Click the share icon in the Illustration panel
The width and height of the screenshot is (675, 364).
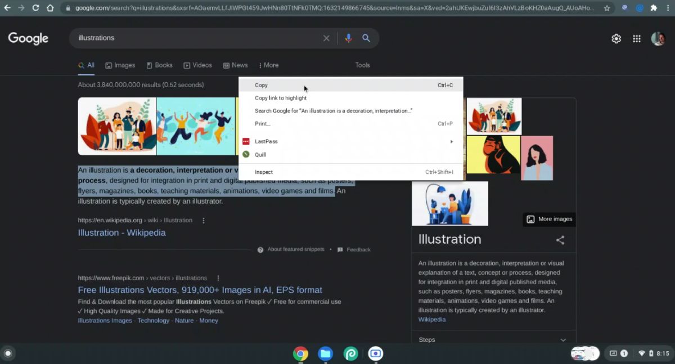(x=560, y=240)
